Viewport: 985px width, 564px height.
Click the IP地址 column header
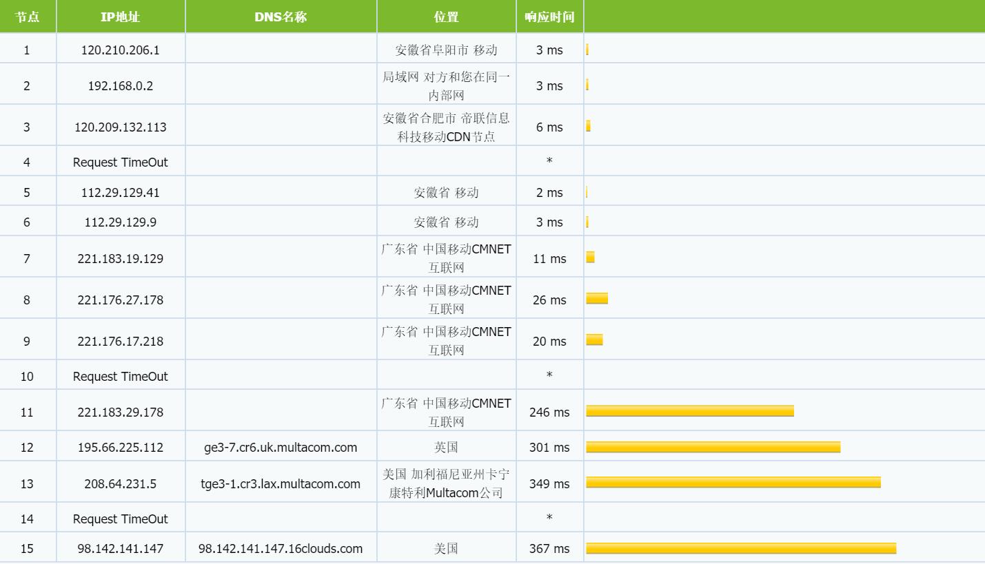coord(121,17)
